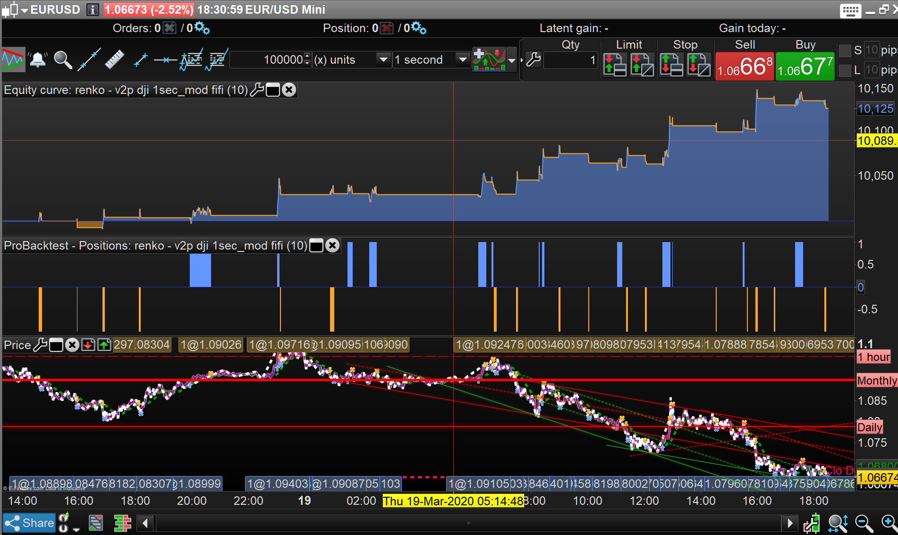The width and height of the screenshot is (898, 535).
Task: Pick the ruler measurement tool
Action: 114,60
